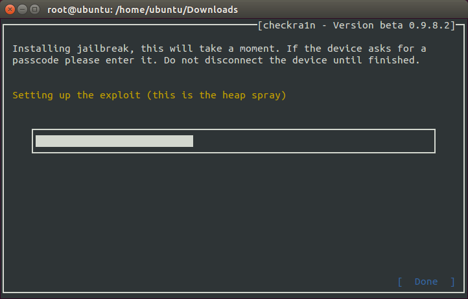Click the terminal title root@ubuntu: /home/ubuntu/Downloads
468x299 pixels.
pyautogui.click(x=143, y=10)
